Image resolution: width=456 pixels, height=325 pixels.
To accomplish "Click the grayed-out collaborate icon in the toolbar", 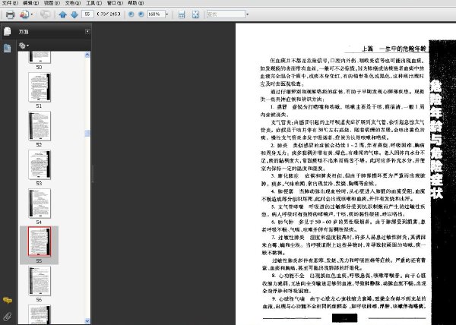I will [45, 14].
